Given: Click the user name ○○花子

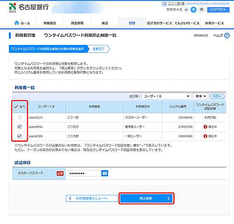Looking at the screenshot, I should 73,127.
